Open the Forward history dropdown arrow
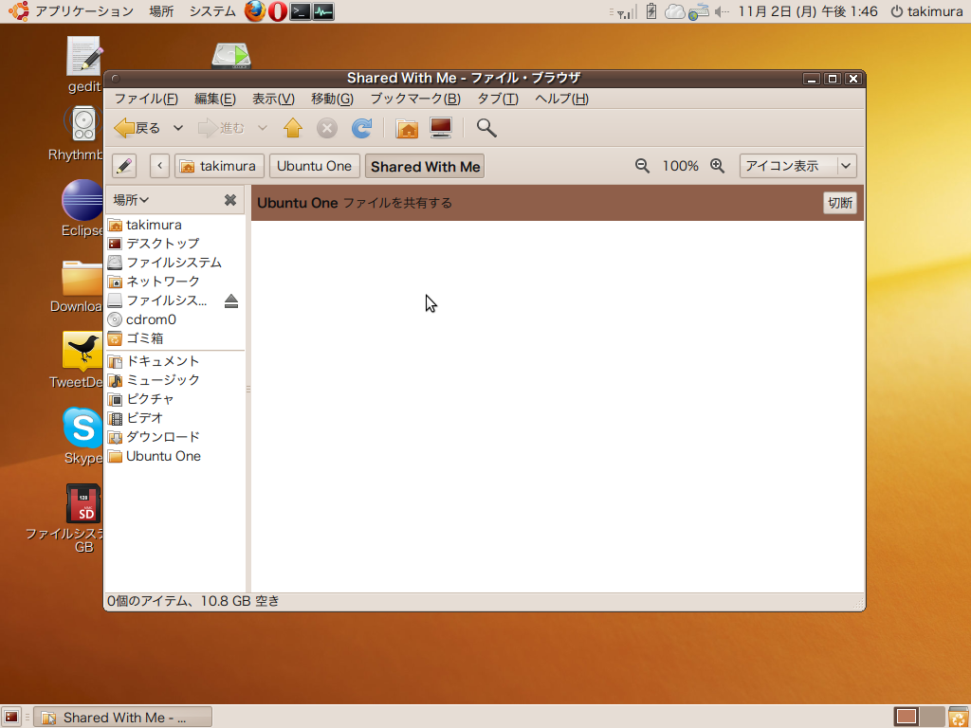Screen dimensions: 971x728 tap(263, 128)
